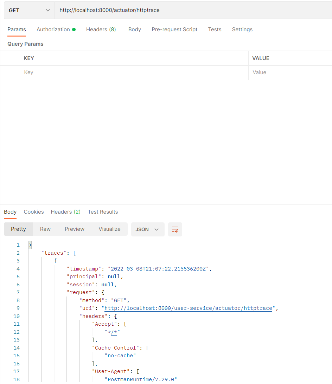Click the "User-Agent" key line

click(x=116, y=371)
